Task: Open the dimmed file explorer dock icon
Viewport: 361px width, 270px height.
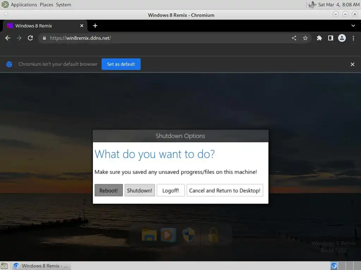Action: pos(149,234)
